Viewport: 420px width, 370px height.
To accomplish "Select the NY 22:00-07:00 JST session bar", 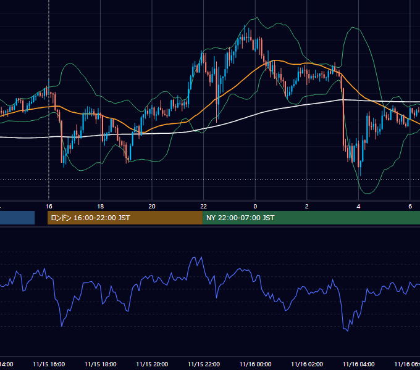I will tap(311, 218).
